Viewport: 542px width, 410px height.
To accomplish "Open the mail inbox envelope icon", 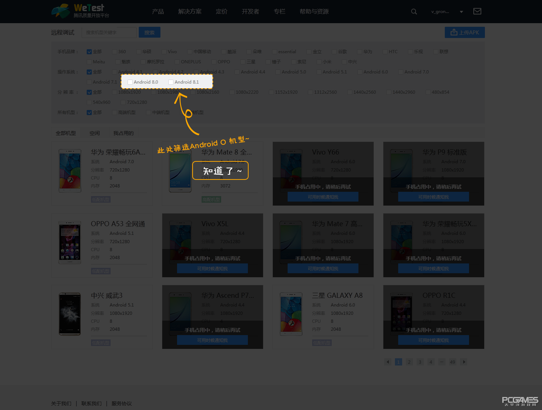I will point(477,11).
